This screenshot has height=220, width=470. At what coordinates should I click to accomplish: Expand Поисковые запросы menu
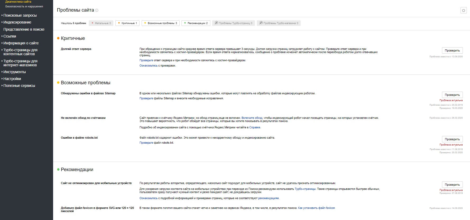20,15
